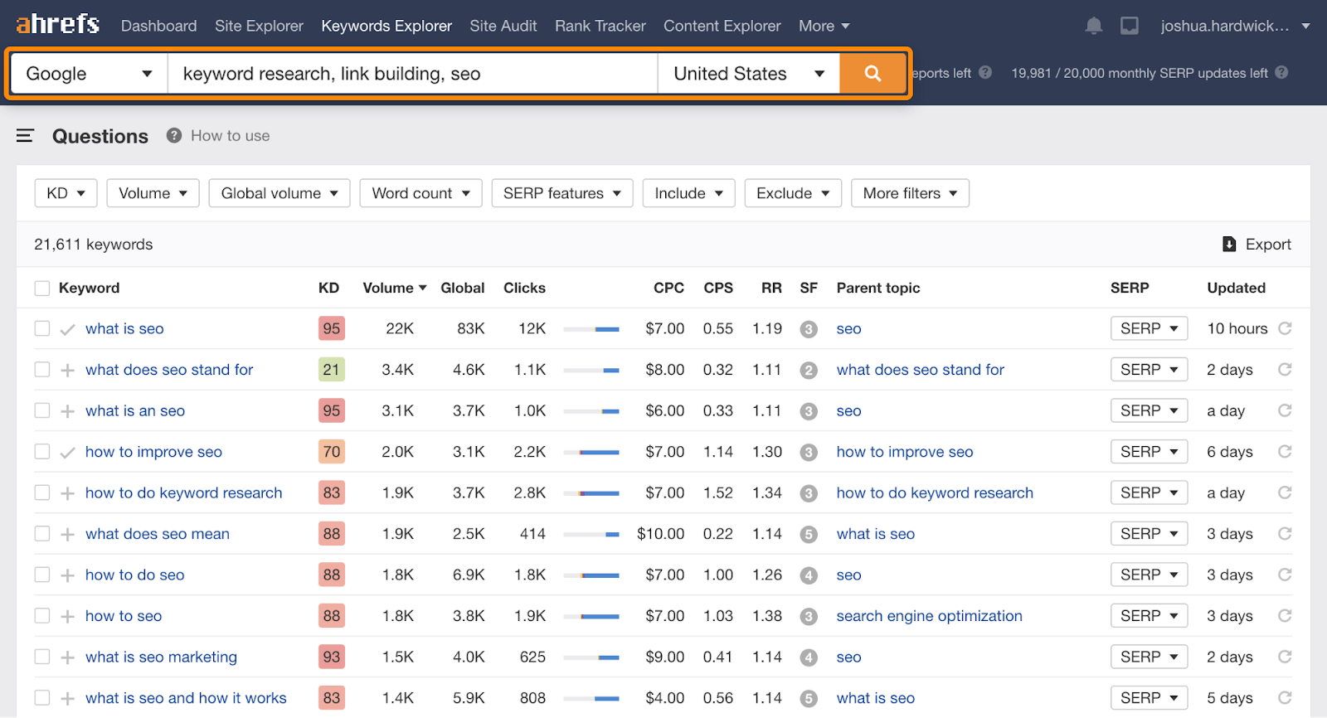Open the hamburger menu beside Questions
Image resolution: width=1327 pixels, height=718 pixels.
click(25, 136)
